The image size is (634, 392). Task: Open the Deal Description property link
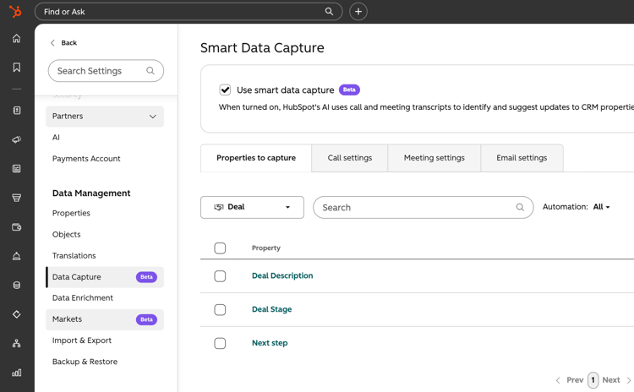282,275
